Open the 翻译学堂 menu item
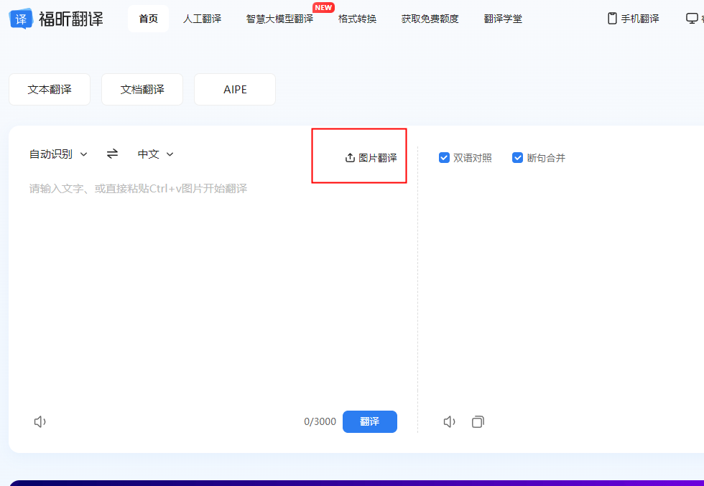 [x=503, y=19]
